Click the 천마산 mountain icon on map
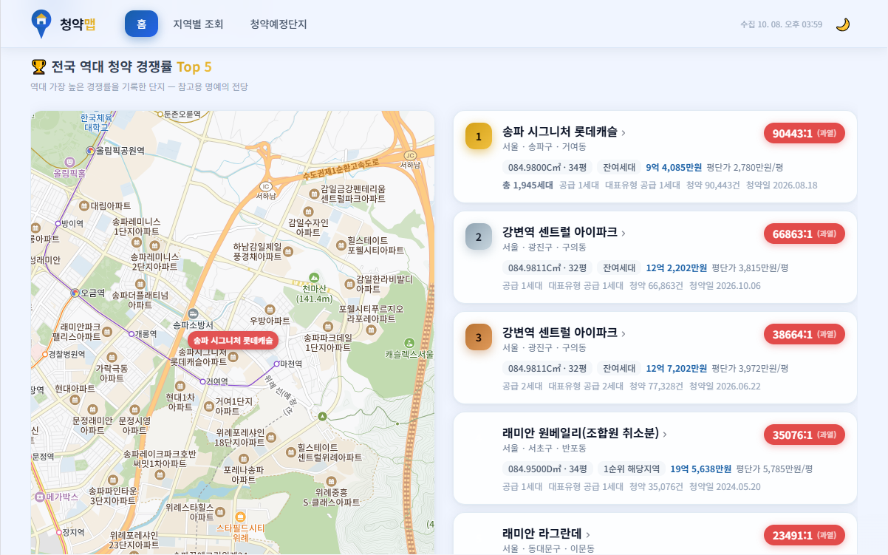Image resolution: width=888 pixels, height=555 pixels. pyautogui.click(x=314, y=277)
